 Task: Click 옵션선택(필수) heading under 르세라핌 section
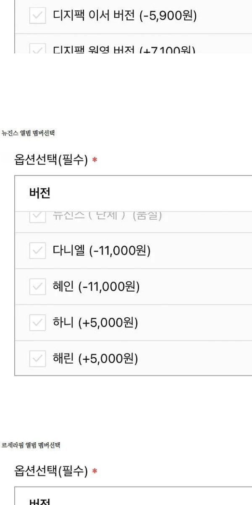point(51,470)
